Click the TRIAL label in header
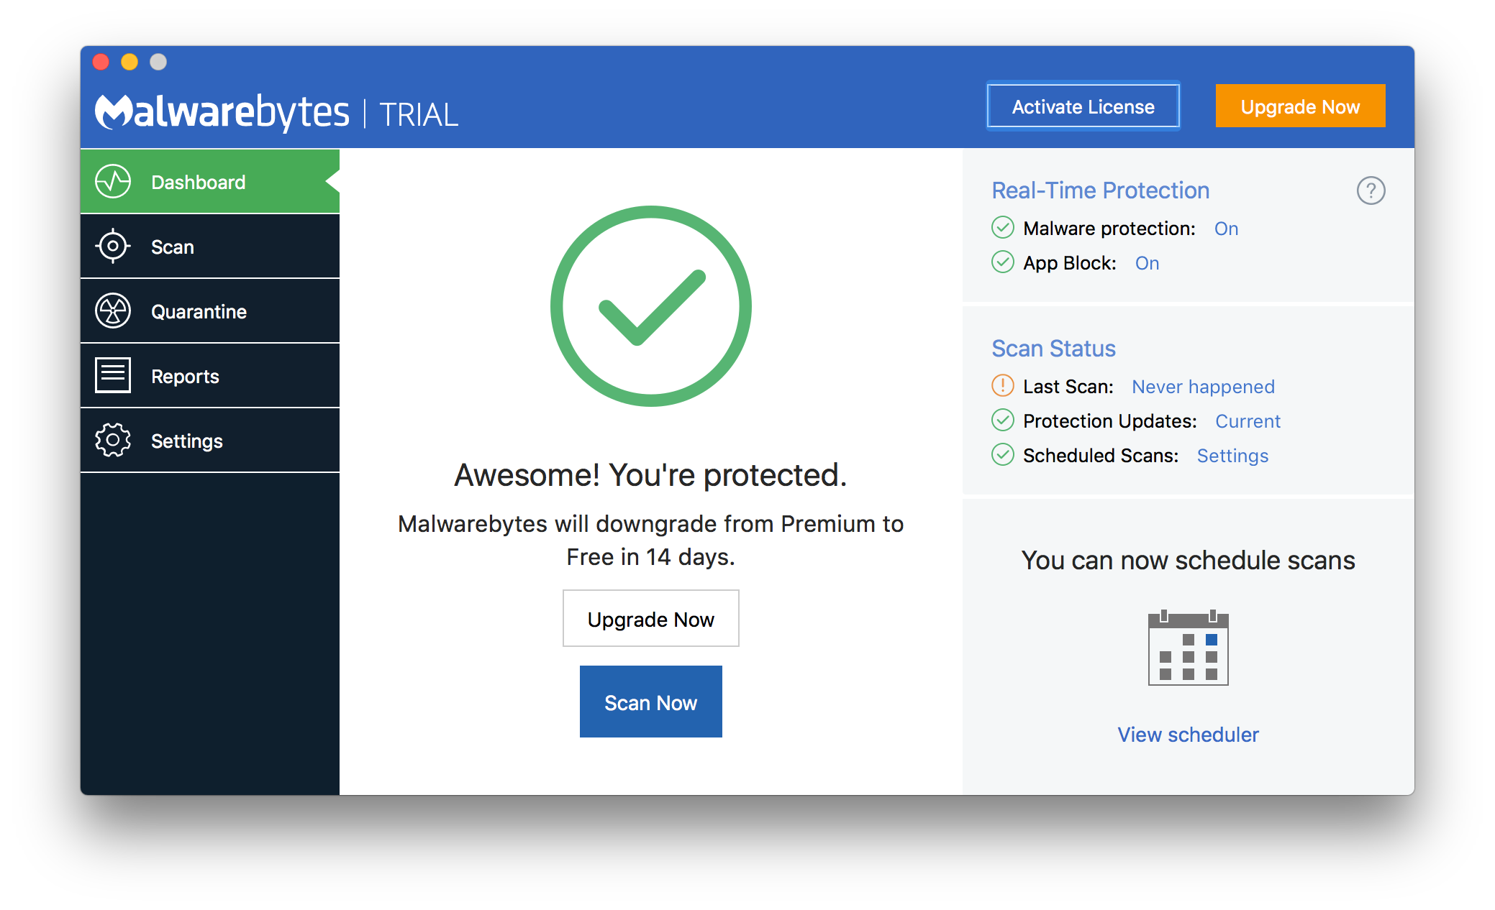This screenshot has height=910, width=1495. click(419, 115)
